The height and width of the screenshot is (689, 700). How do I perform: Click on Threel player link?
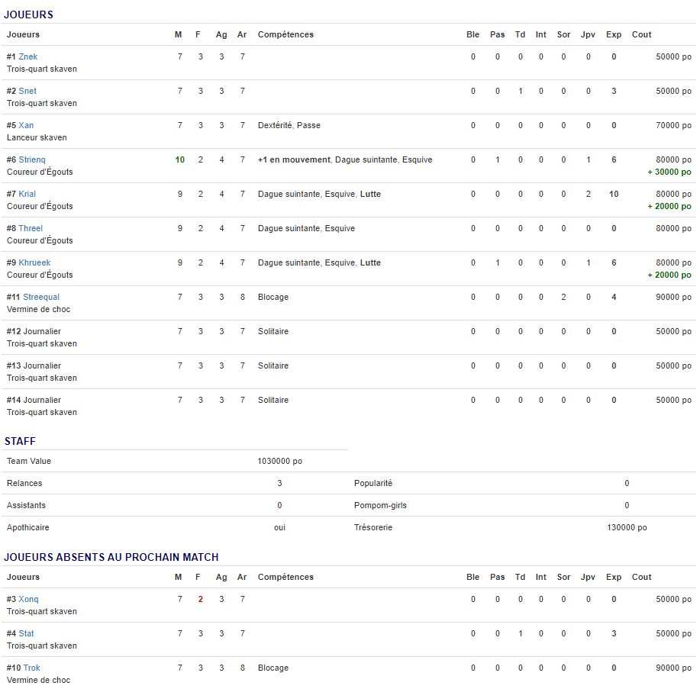pos(31,229)
